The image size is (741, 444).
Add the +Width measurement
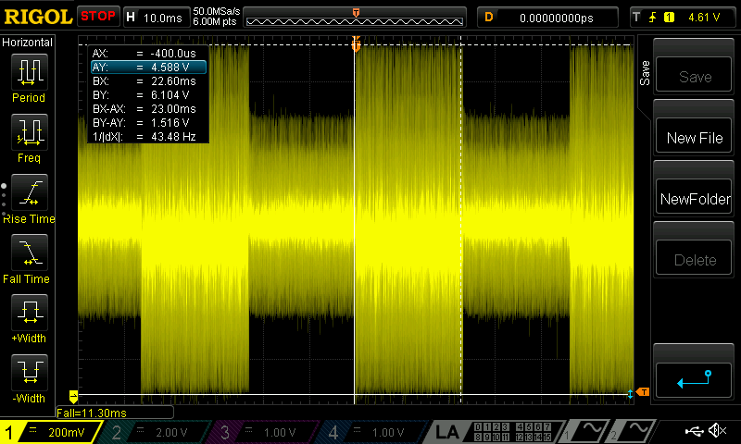tap(29, 319)
